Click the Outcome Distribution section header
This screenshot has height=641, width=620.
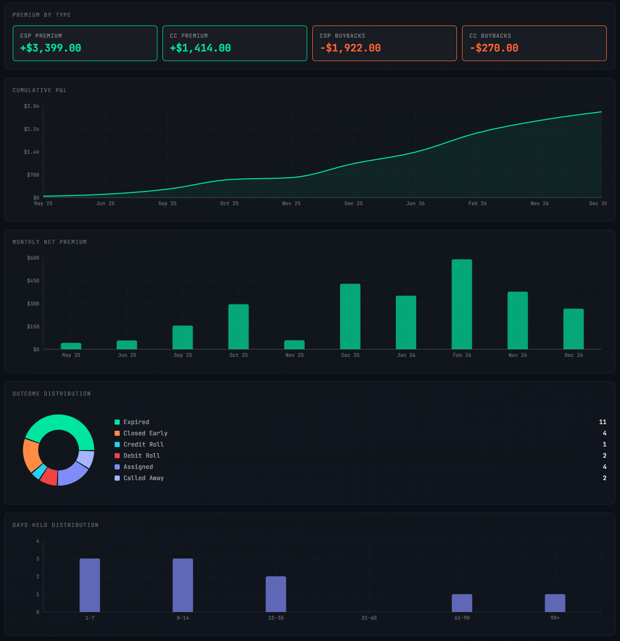tap(51, 393)
